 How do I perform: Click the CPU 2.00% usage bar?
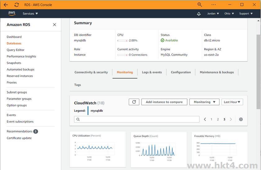[x=123, y=40]
